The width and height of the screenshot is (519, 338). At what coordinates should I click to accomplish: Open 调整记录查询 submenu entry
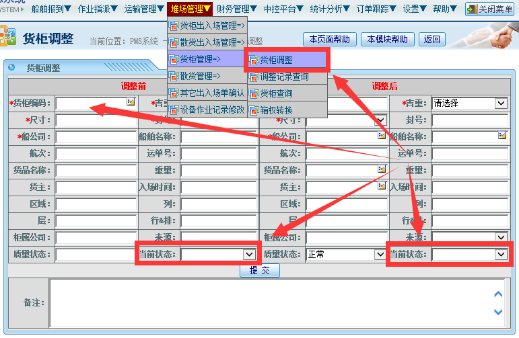[283, 77]
